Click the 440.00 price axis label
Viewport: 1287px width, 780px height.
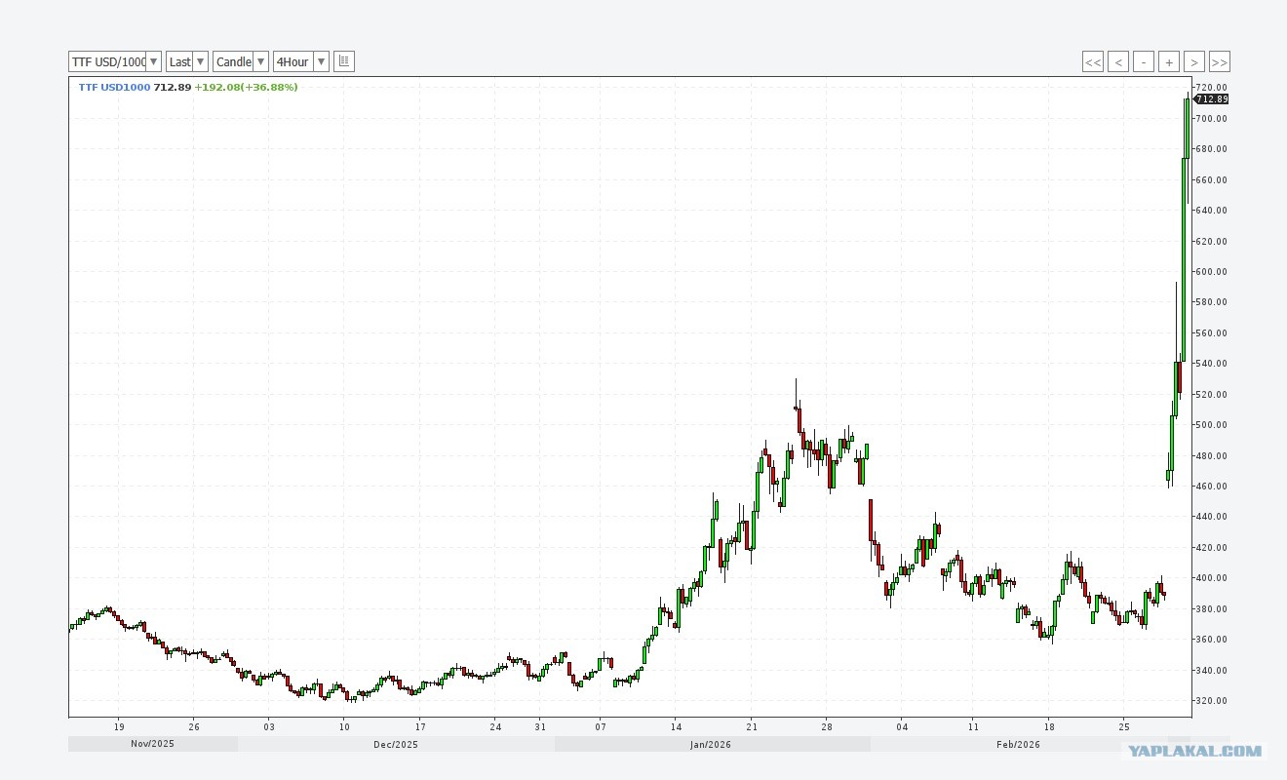[x=1213, y=517]
